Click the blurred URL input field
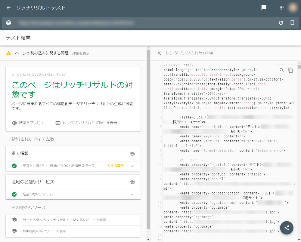 tap(76, 23)
